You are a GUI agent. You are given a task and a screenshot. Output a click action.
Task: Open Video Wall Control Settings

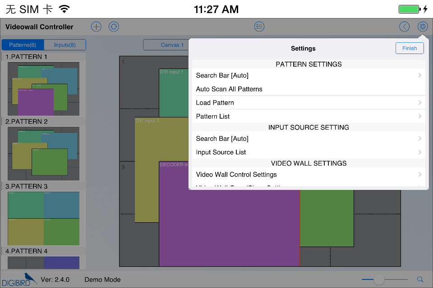pos(309,175)
